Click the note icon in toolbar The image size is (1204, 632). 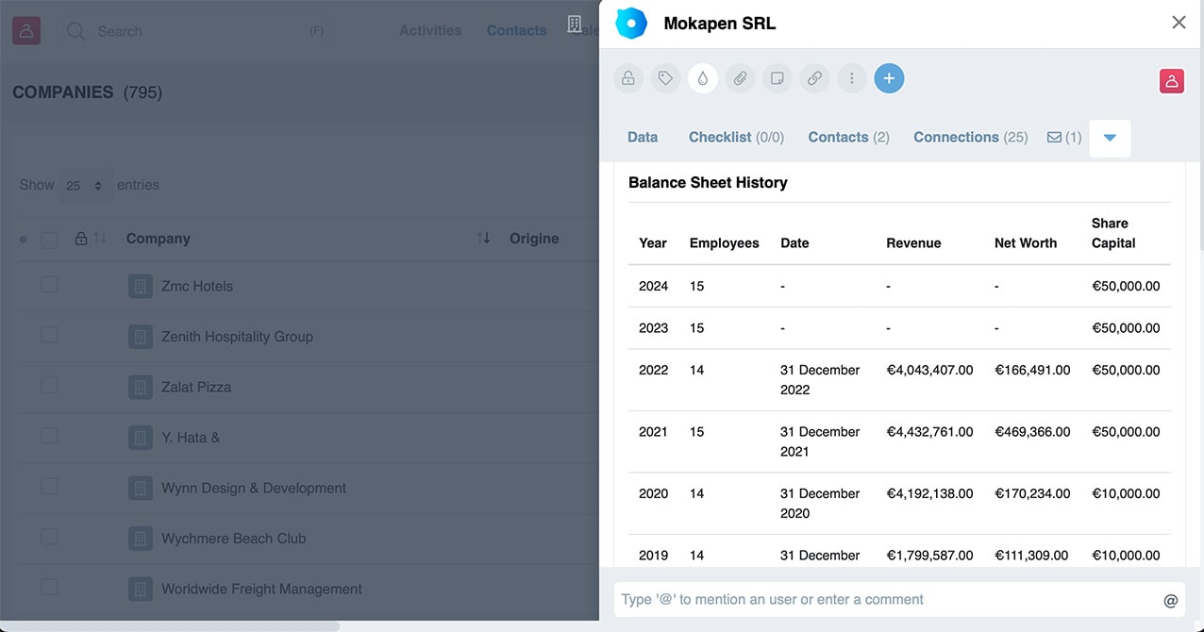[x=778, y=79]
